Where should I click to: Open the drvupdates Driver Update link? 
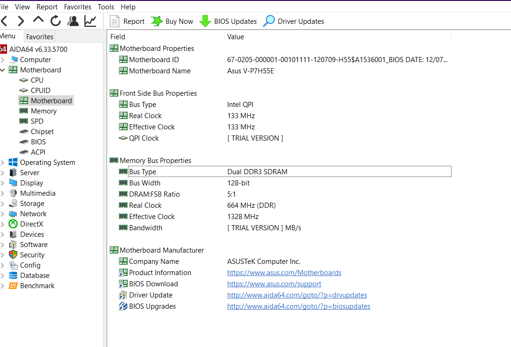(x=297, y=295)
